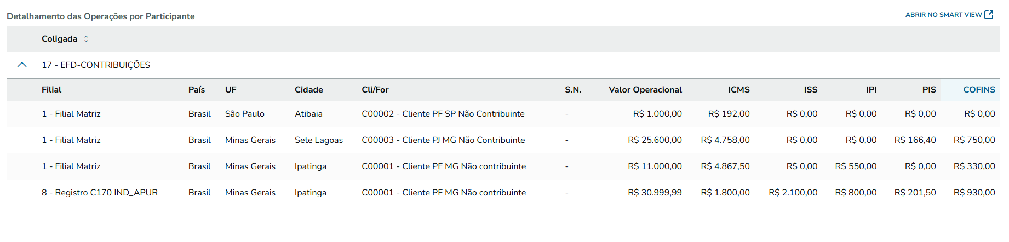Select the Sete Lagoas row
1009x242 pixels.
pos(318,140)
